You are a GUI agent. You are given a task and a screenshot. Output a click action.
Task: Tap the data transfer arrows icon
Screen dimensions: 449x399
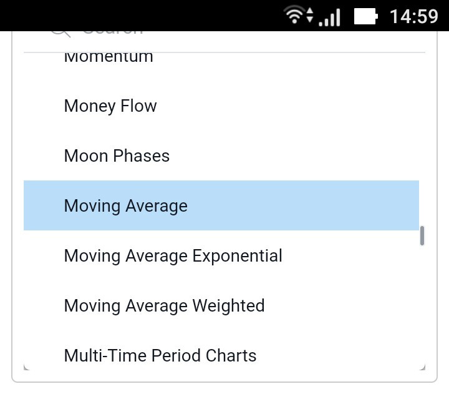(309, 16)
